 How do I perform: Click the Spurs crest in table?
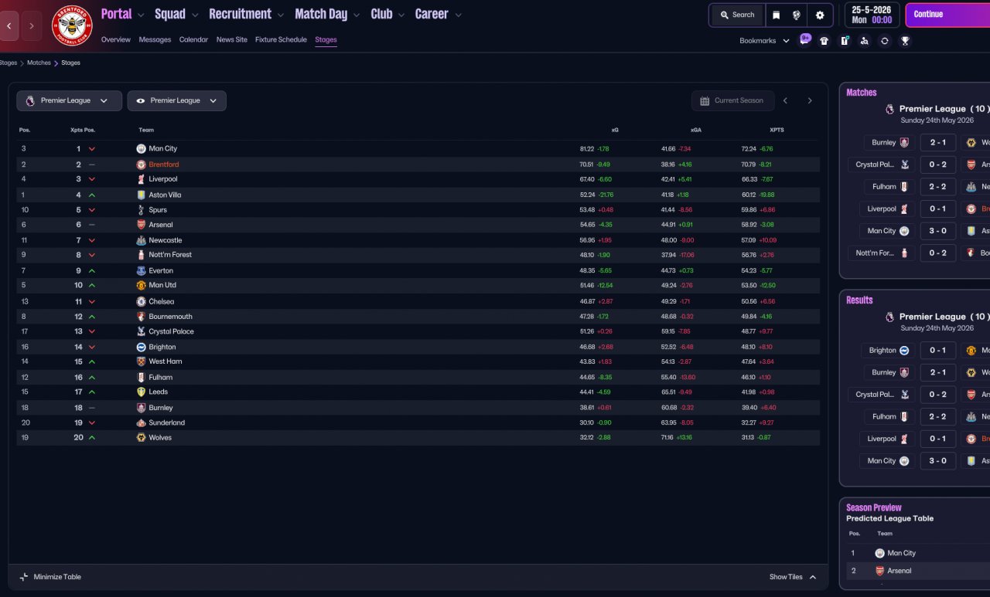[x=142, y=210]
